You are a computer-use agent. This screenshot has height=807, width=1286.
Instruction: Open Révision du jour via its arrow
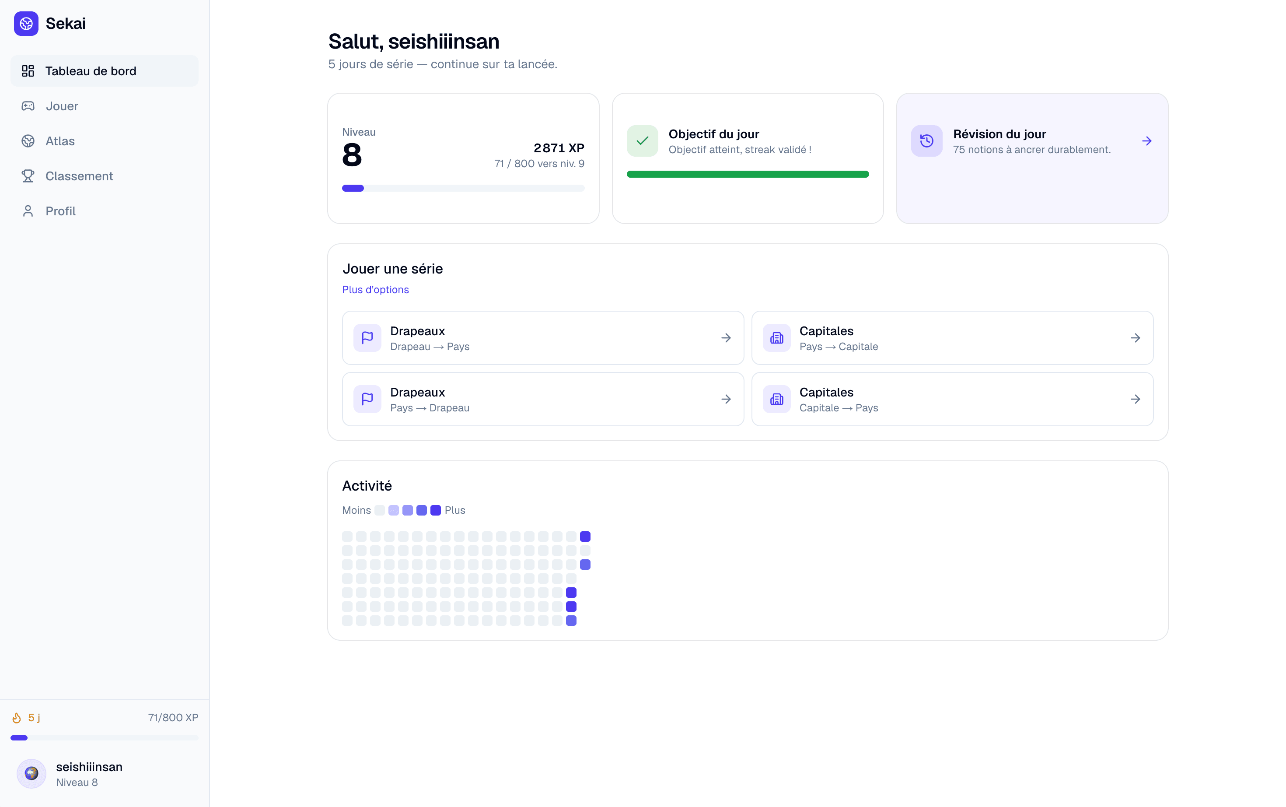tap(1147, 141)
